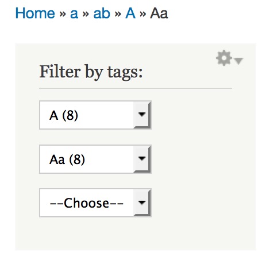Select the 'Aa (8)' text in the second select

tap(67, 159)
